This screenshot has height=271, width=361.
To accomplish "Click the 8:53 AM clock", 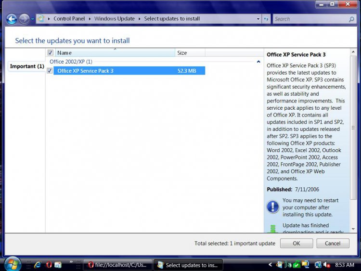I will [345, 265].
